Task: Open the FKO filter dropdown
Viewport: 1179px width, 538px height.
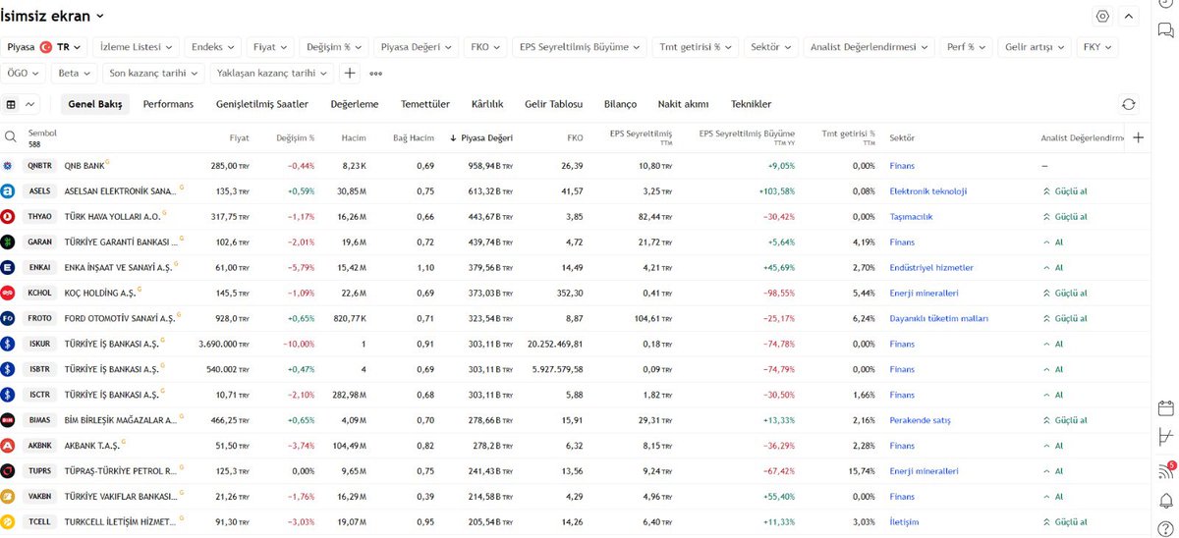Action: [486, 47]
